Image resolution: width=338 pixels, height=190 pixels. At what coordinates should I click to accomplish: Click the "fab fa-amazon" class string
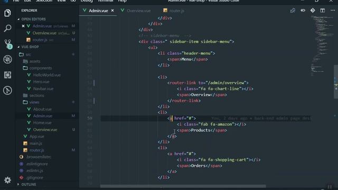pyautogui.click(x=217, y=125)
